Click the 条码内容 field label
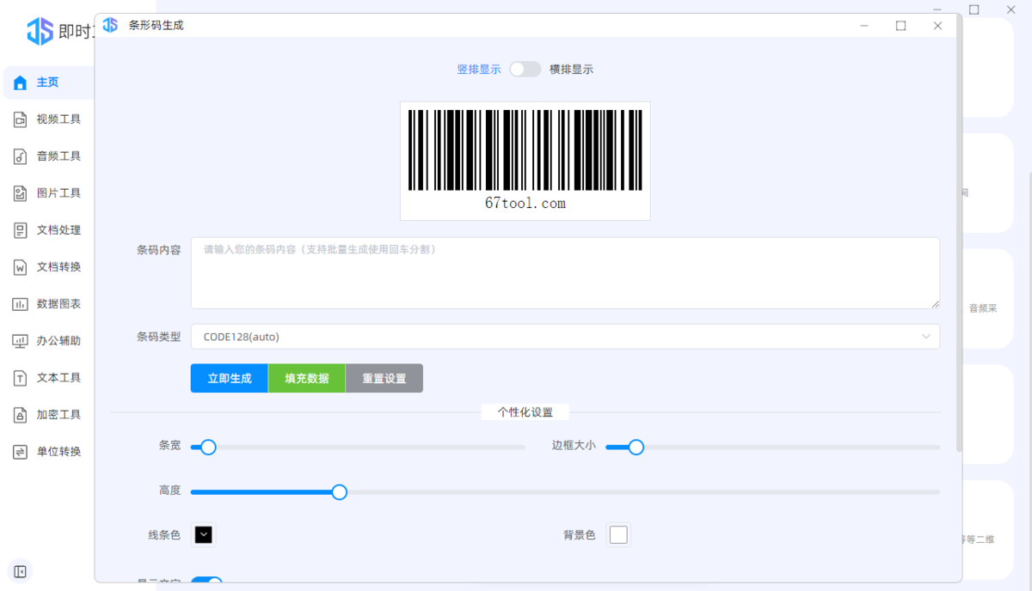 tap(158, 250)
